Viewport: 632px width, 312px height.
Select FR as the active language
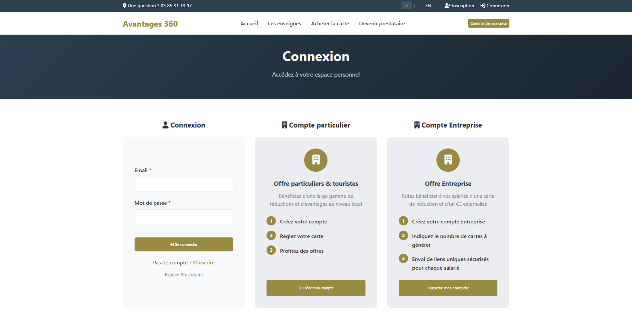click(406, 5)
